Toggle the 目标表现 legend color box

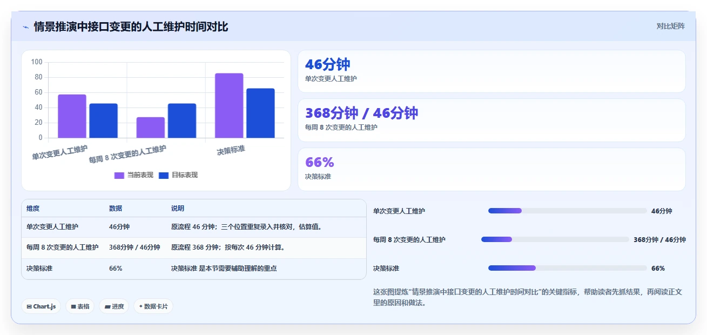pos(164,175)
